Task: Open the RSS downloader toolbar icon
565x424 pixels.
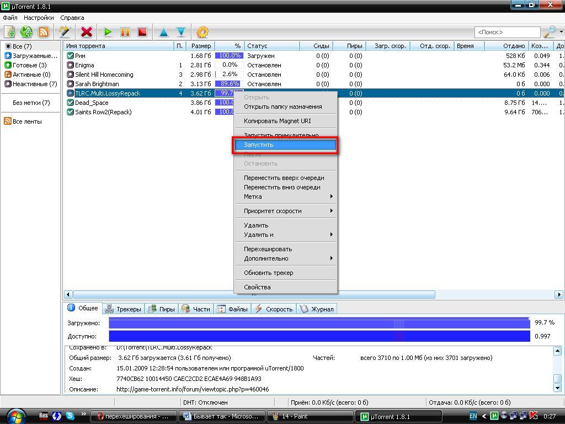Action: pyautogui.click(x=43, y=32)
